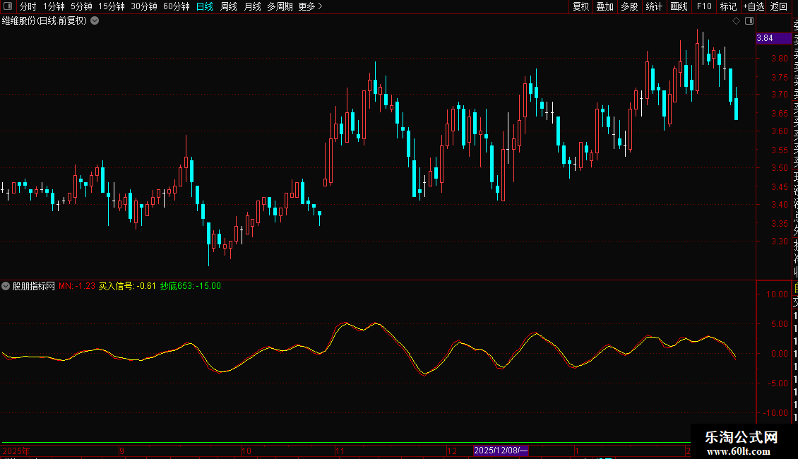Screen dimensions: 798x459
Task: Switch to 分时 intraday view
Action: (x=28, y=6)
